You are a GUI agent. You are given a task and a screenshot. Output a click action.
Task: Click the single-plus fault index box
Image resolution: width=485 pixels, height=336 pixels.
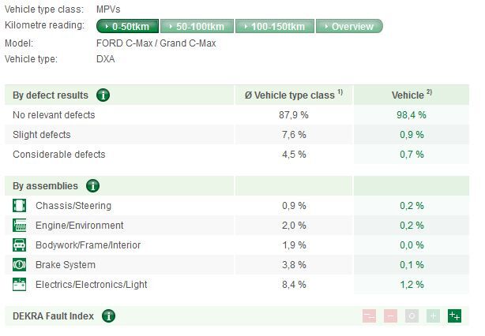click(433, 316)
